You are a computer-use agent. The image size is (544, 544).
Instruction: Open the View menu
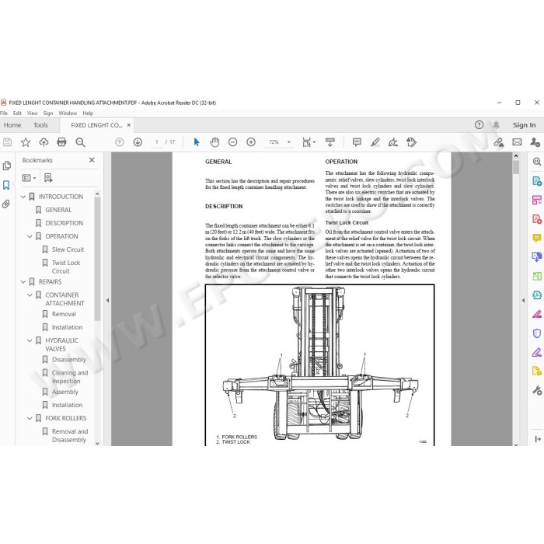pyautogui.click(x=33, y=113)
